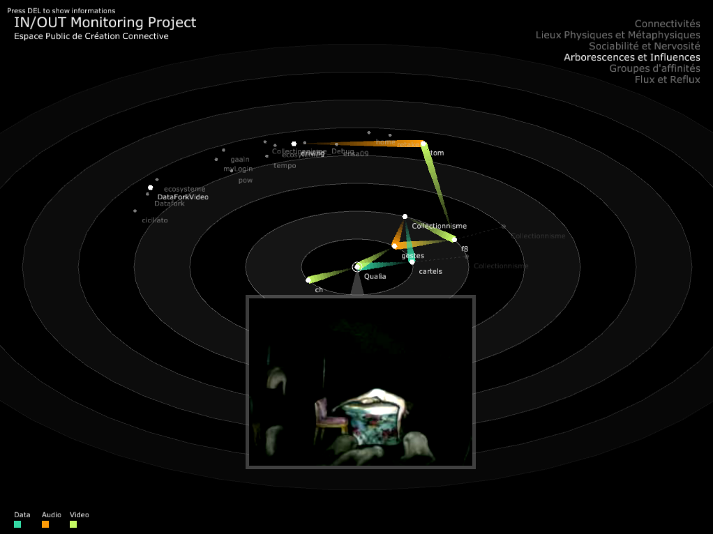Screen dimensions: 713x534
Task: Open the Connectivités view
Action: tap(667, 24)
